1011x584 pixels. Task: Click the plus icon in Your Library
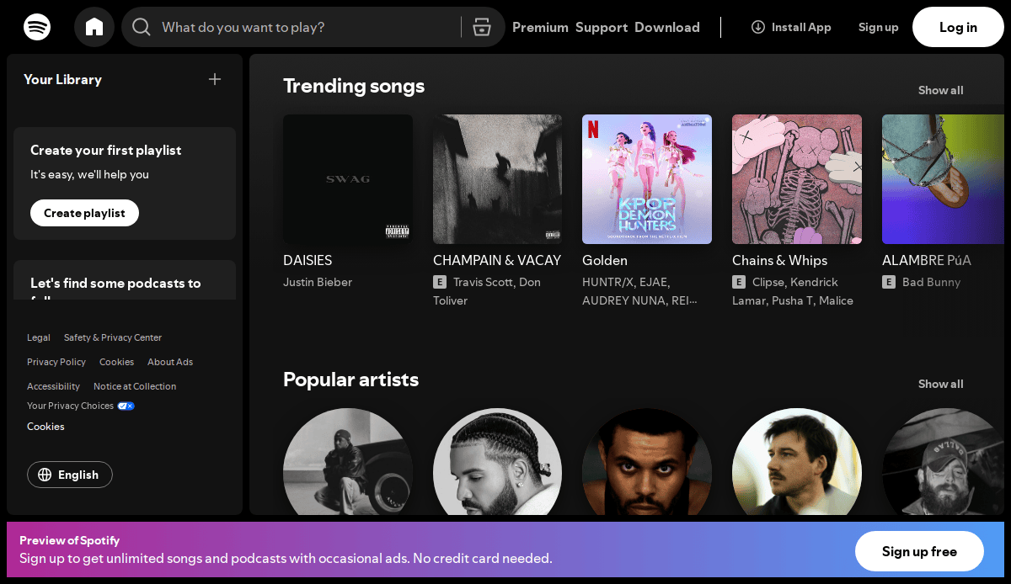215,79
